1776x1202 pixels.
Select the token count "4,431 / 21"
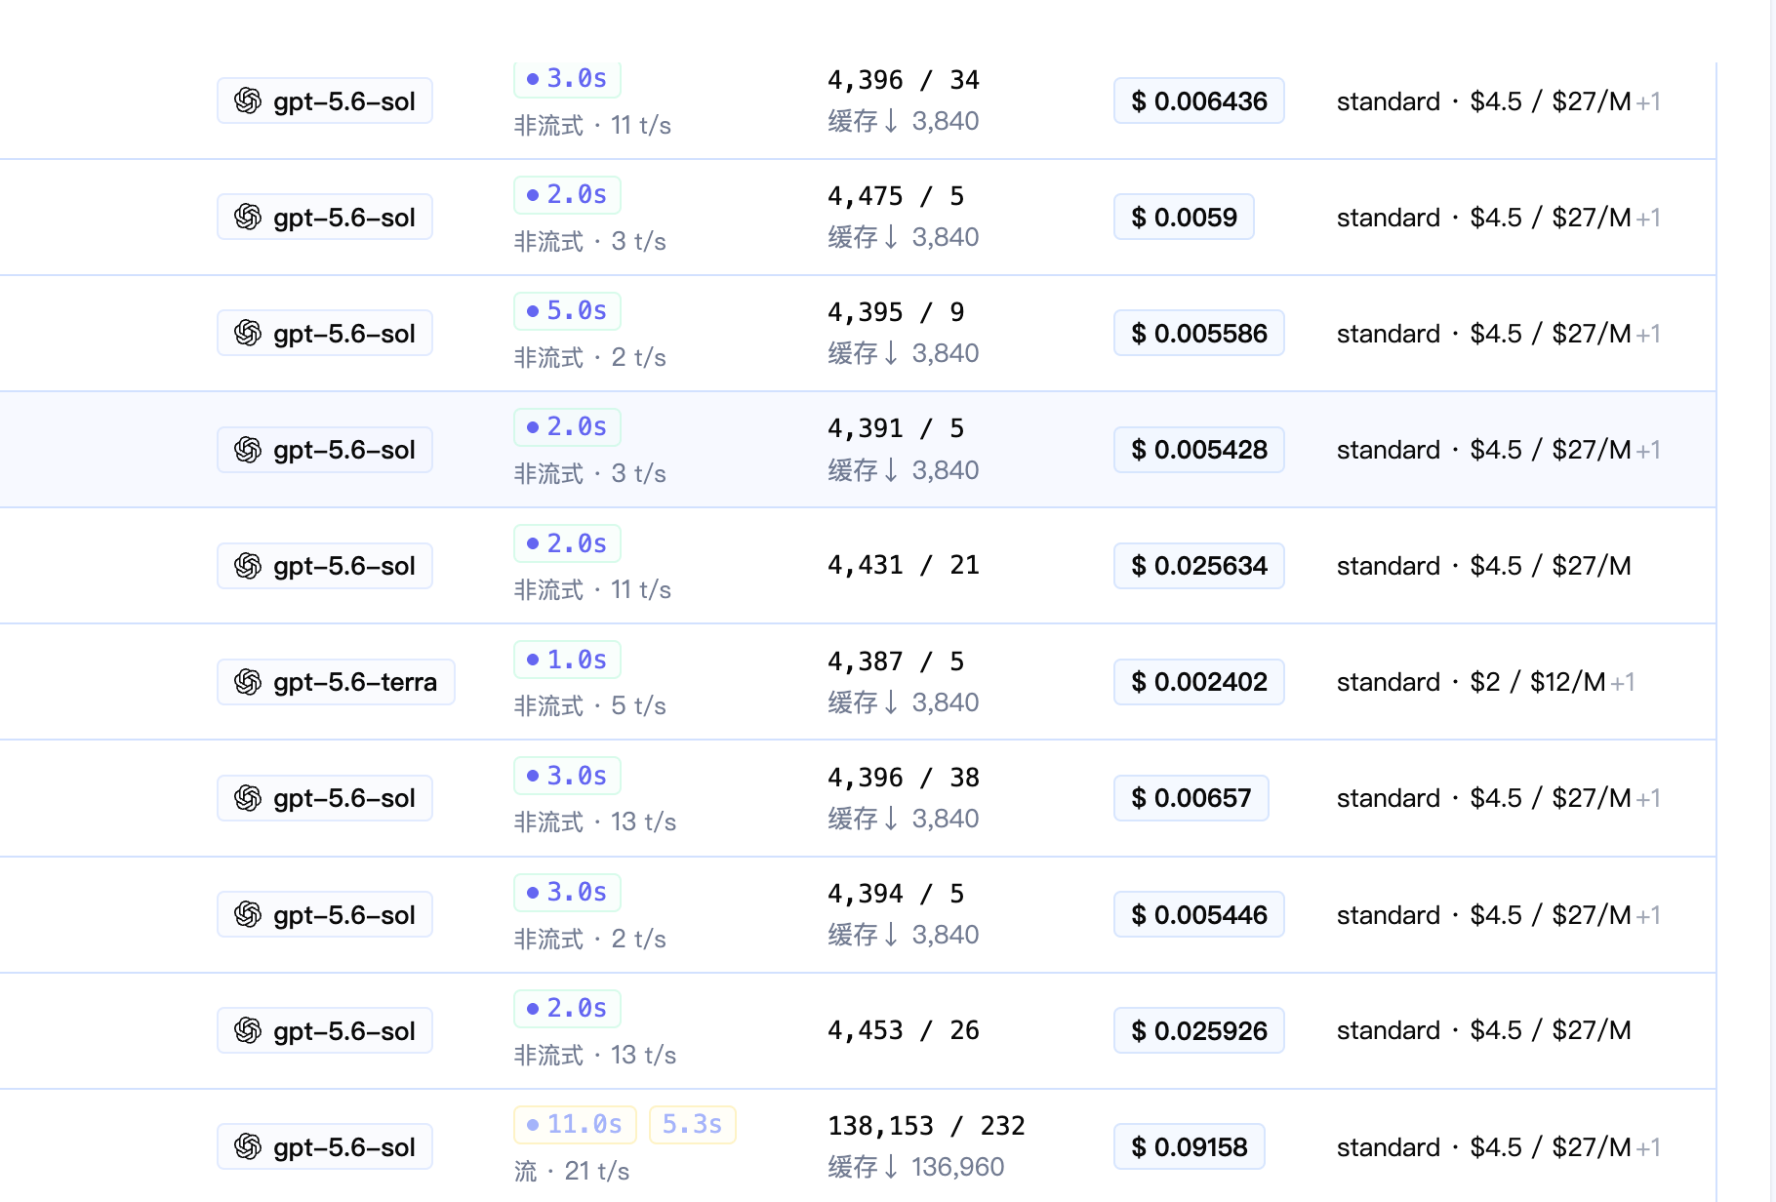[x=904, y=565]
